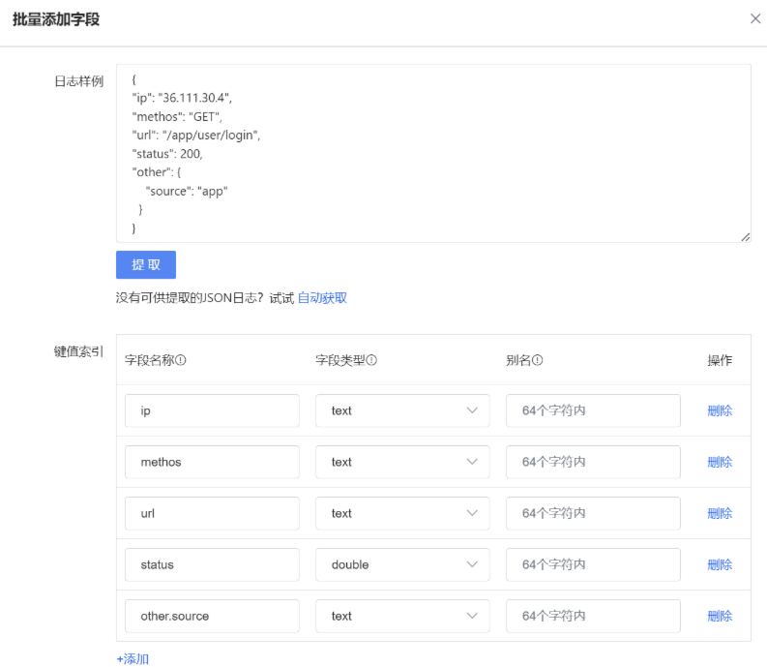
Task: Focus the alias input for url row
Action: coord(593,513)
